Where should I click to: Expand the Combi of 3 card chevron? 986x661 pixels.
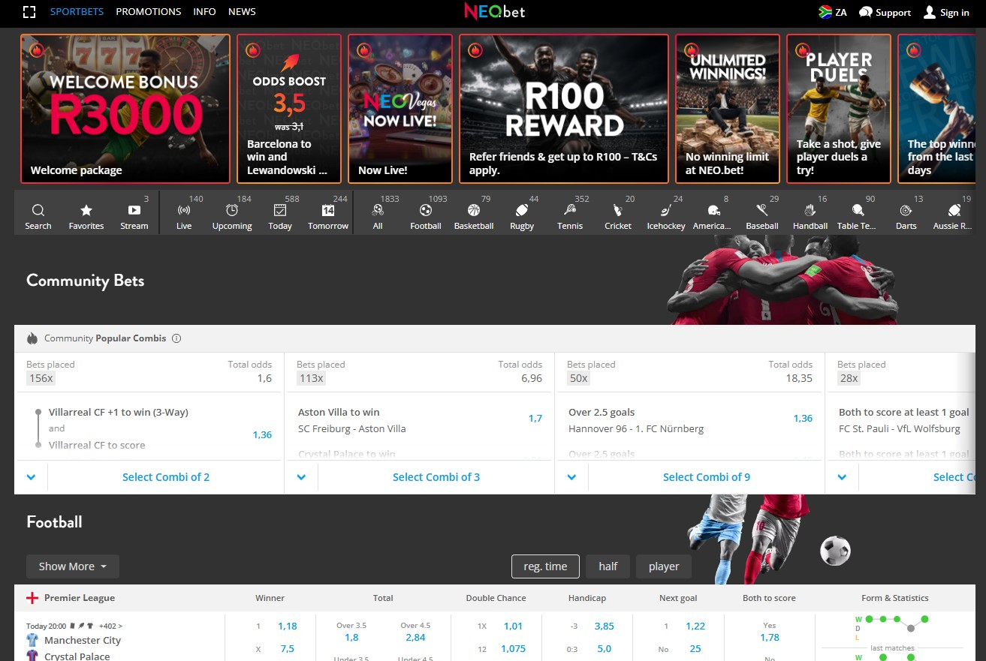[x=301, y=477]
